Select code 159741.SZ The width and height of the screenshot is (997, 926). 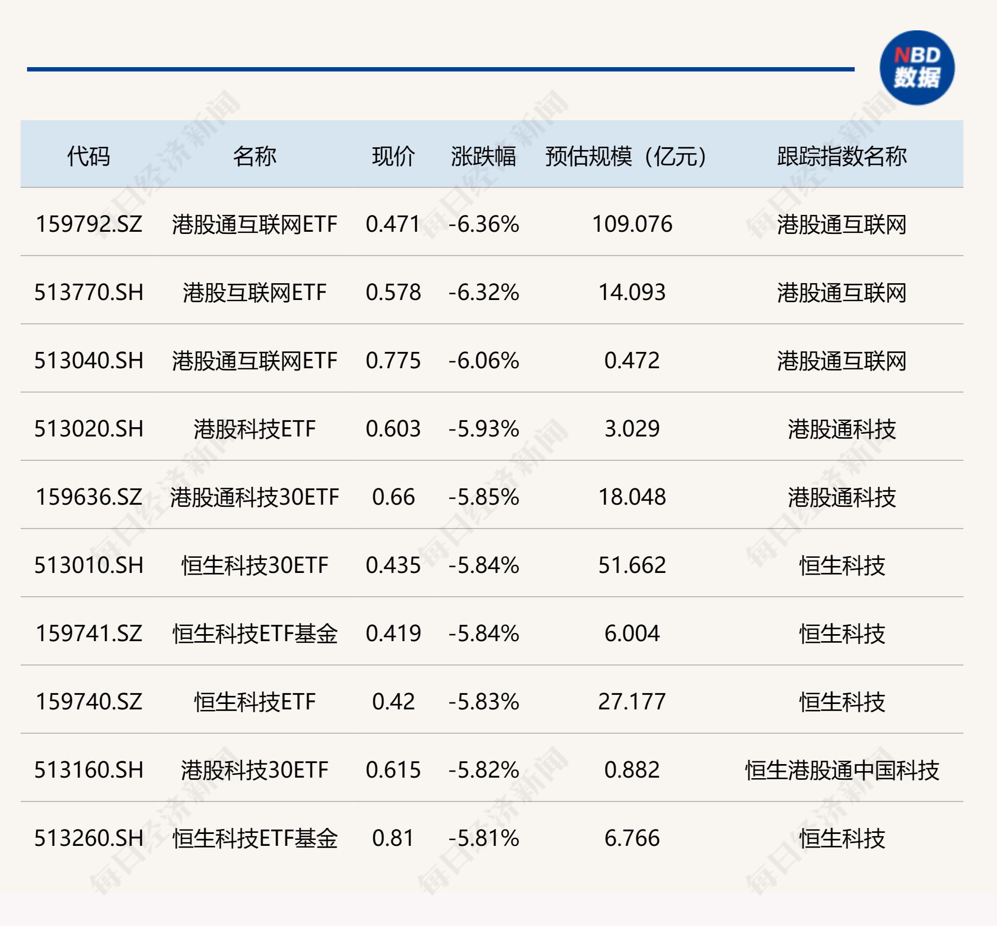89,634
